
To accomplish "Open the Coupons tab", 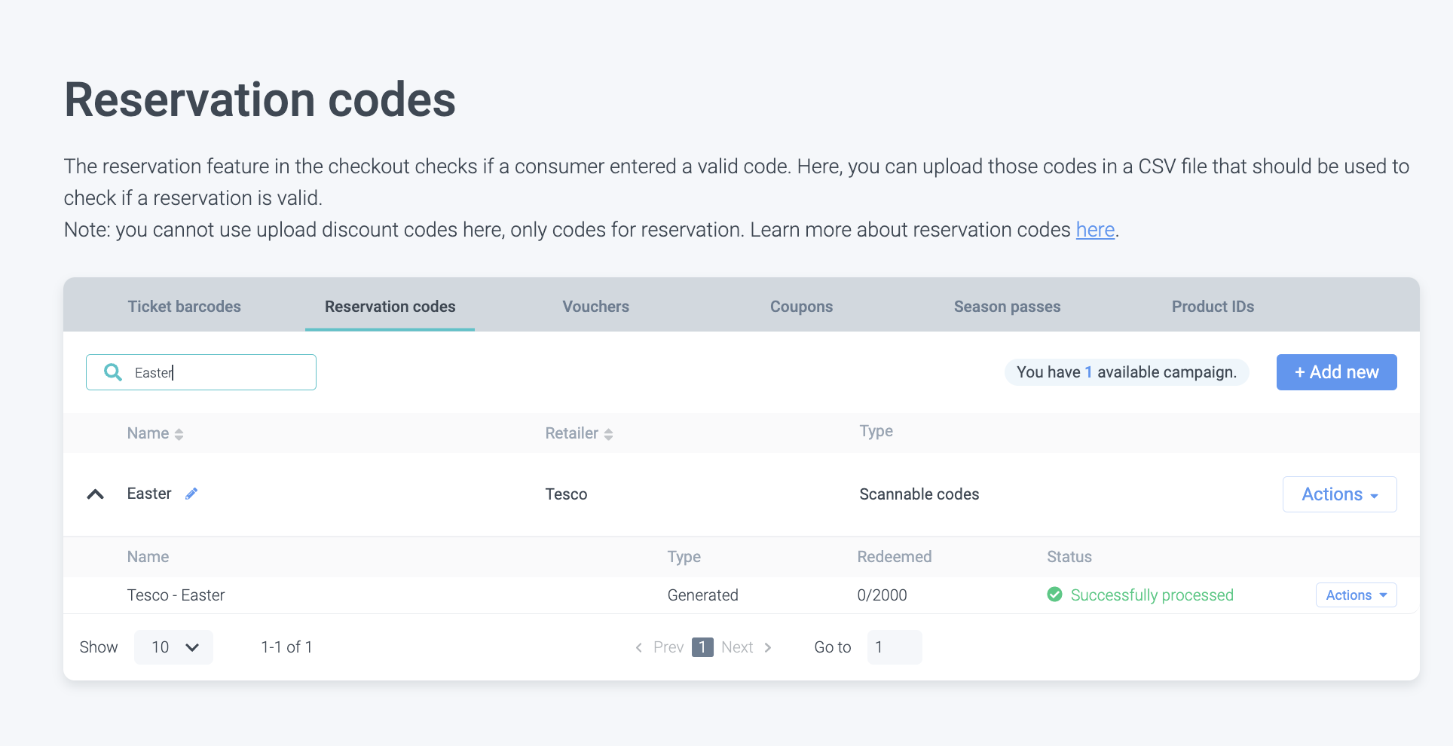I will [801, 307].
